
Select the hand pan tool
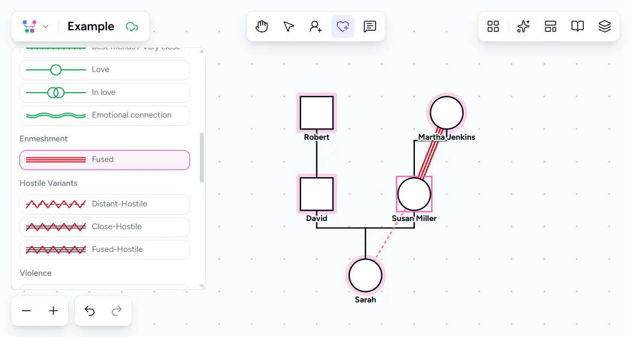(262, 27)
